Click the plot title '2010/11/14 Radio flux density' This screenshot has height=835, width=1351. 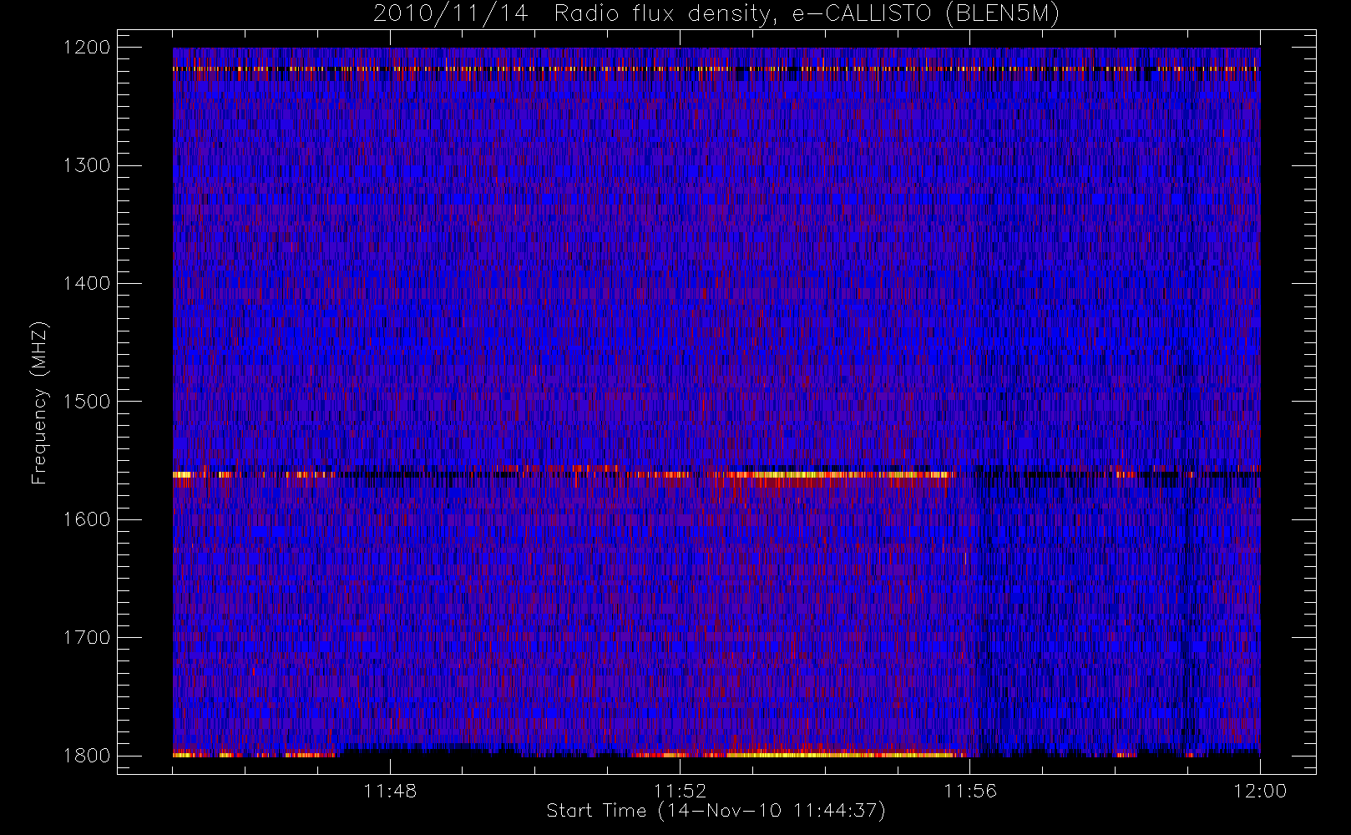click(x=716, y=14)
